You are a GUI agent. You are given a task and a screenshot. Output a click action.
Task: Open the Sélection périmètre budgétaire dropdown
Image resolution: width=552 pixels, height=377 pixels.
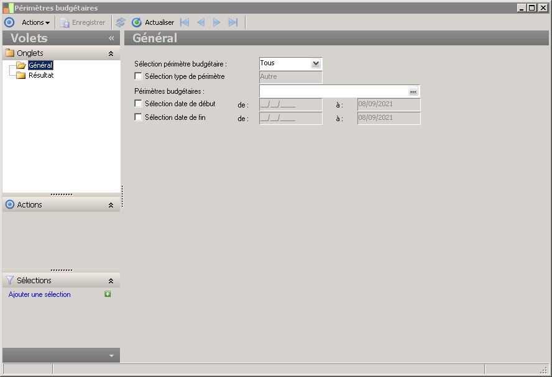(316, 63)
